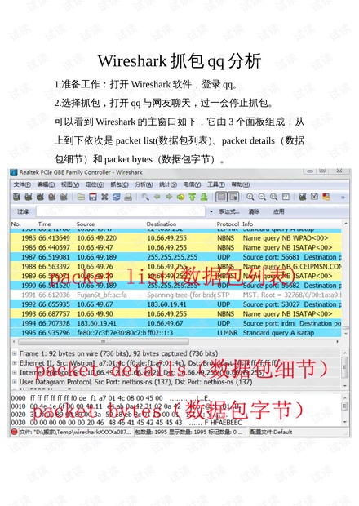Expand the Ethernet II tree node
Viewport: 359px width, 506px height.
[14, 363]
